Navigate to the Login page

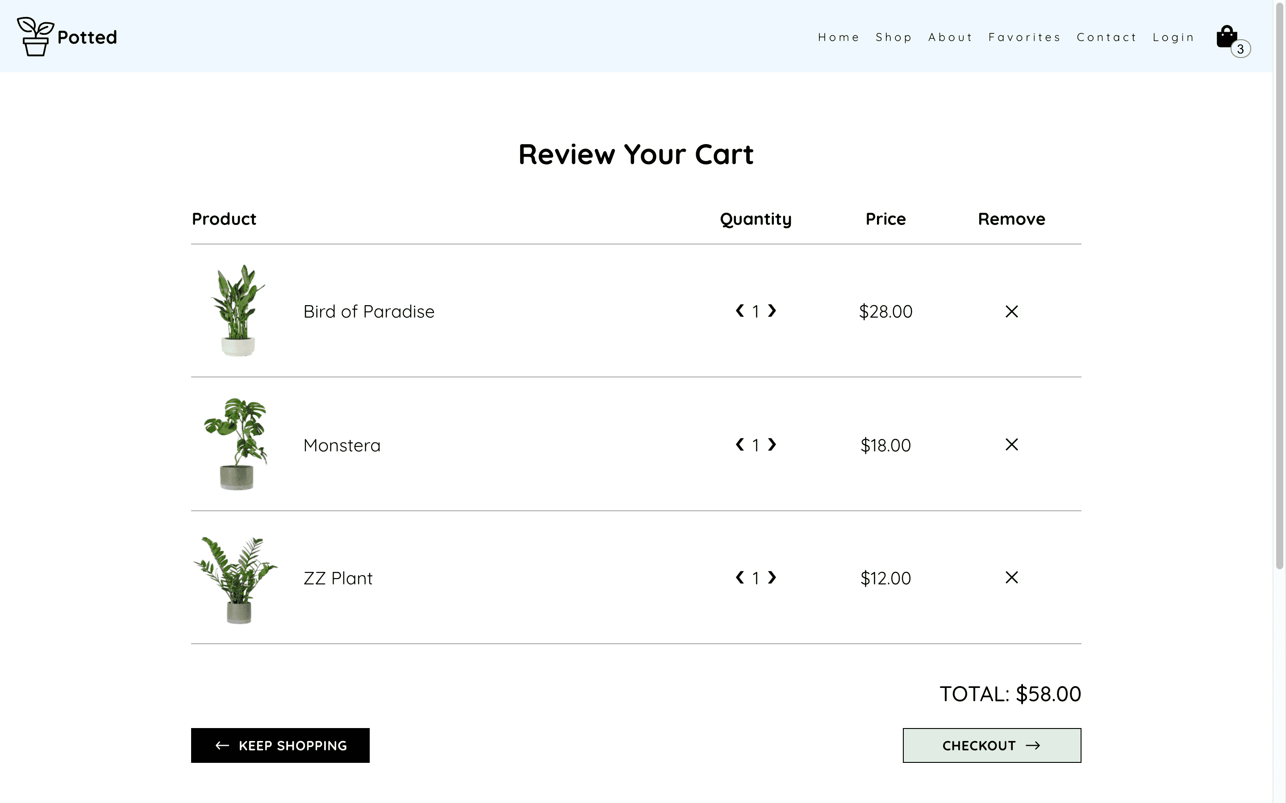pos(1173,37)
